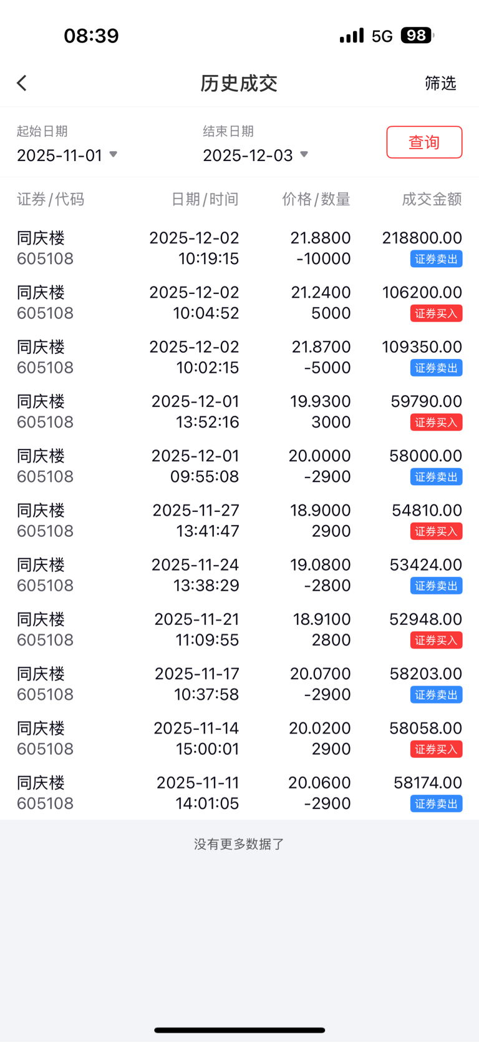Expand the end date dropdown arrow
Screen dimensions: 479x1042
point(304,154)
